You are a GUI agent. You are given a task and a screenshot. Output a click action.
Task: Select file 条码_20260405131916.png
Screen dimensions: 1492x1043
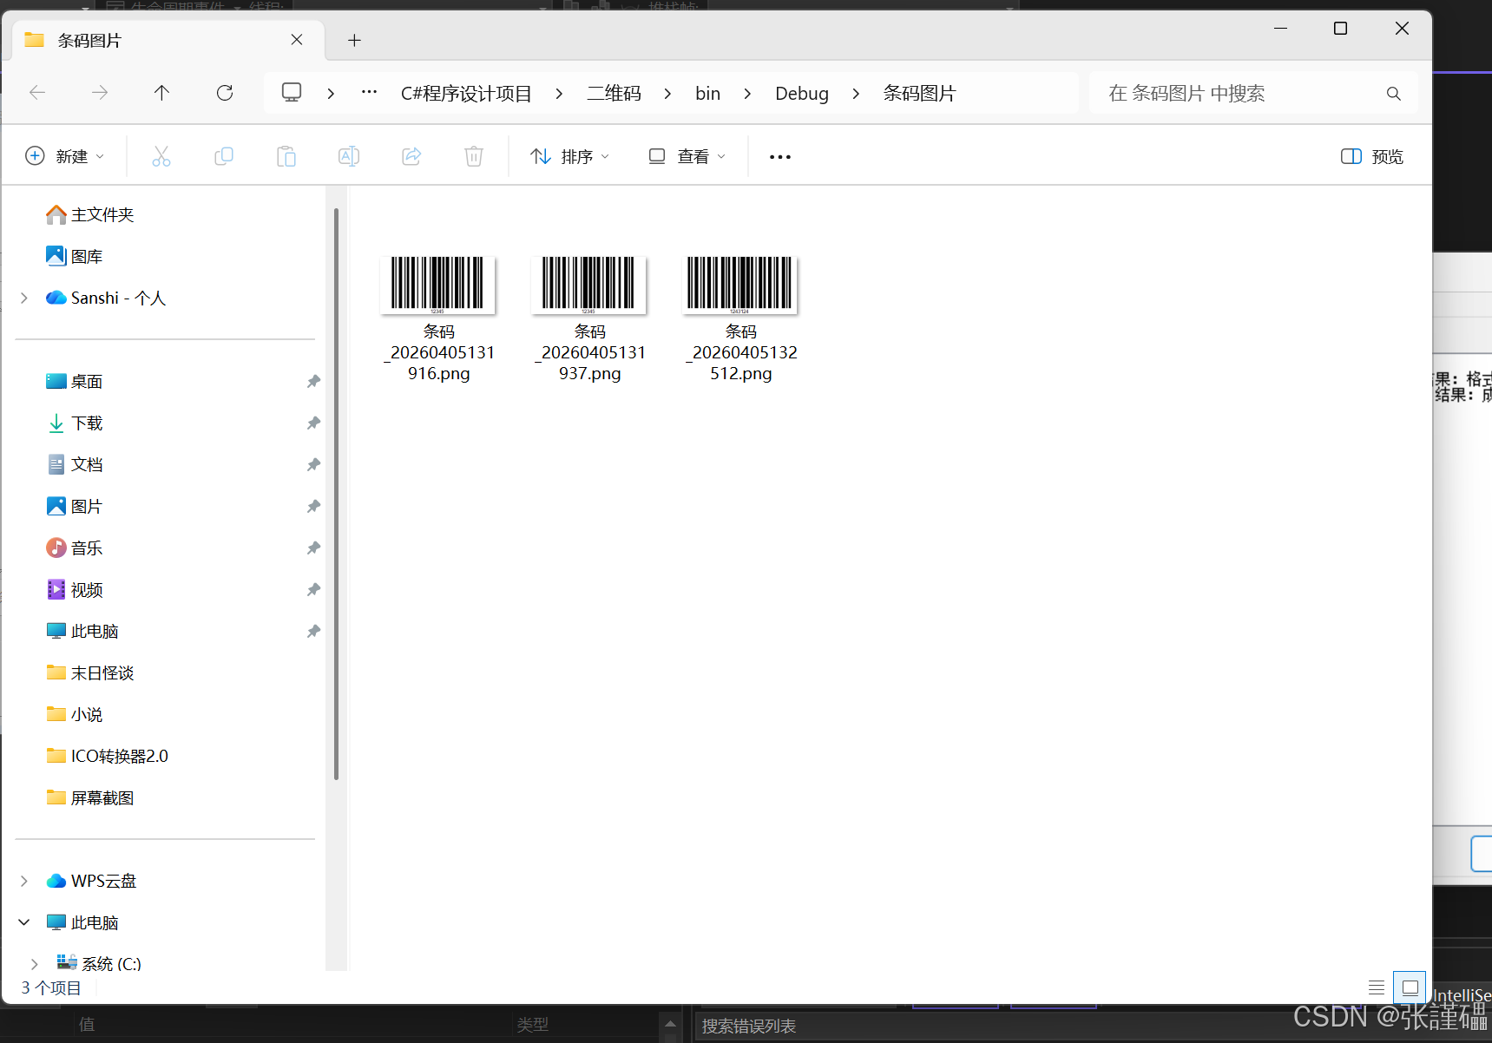click(438, 318)
